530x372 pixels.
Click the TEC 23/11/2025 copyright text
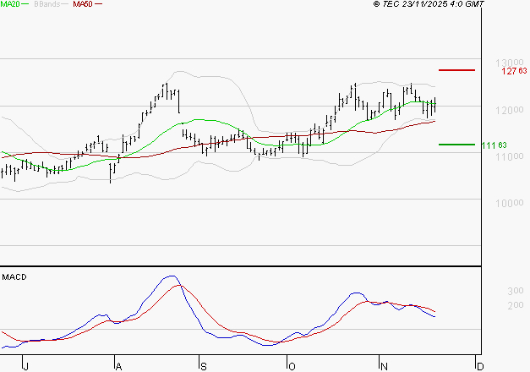(429, 4)
